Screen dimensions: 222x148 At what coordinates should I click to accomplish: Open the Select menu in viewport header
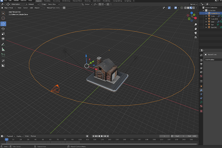pos(26,8)
